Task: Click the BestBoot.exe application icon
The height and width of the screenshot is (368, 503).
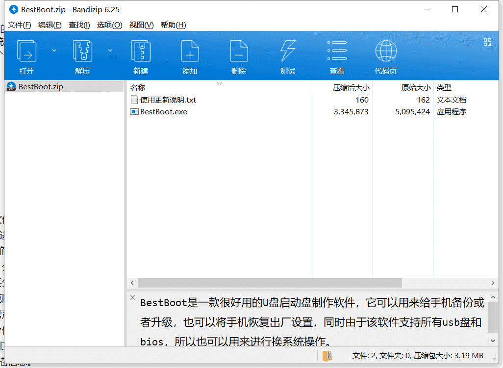Action: (134, 112)
